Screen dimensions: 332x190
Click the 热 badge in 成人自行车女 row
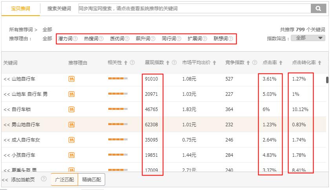pyautogui.click(x=71, y=140)
